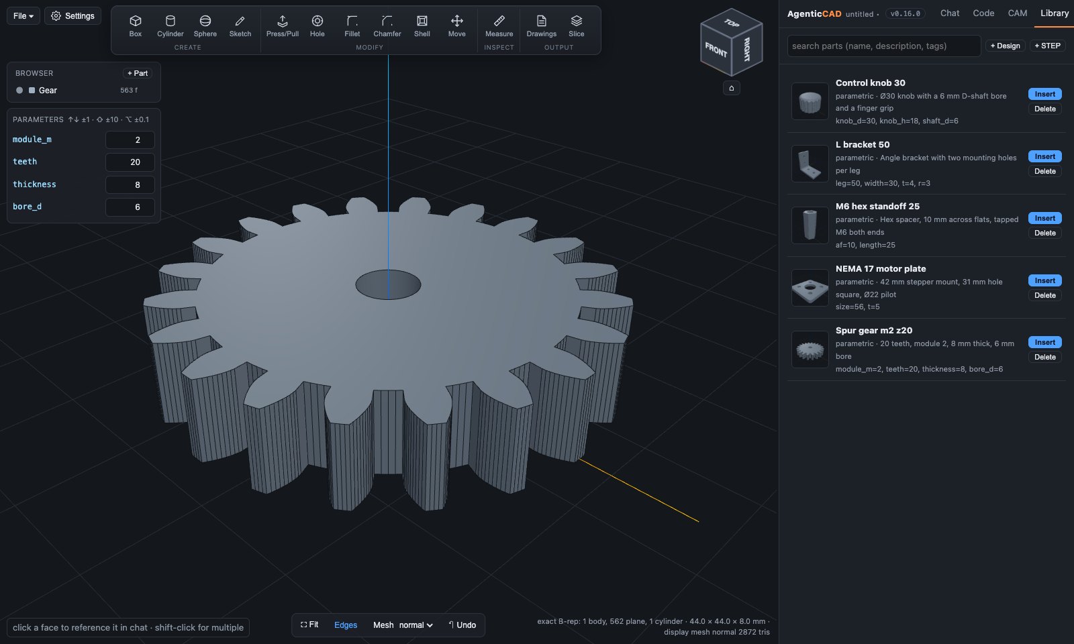Insert the M6 hex standoff 25
Viewport: 1074px width, 644px height.
point(1044,218)
